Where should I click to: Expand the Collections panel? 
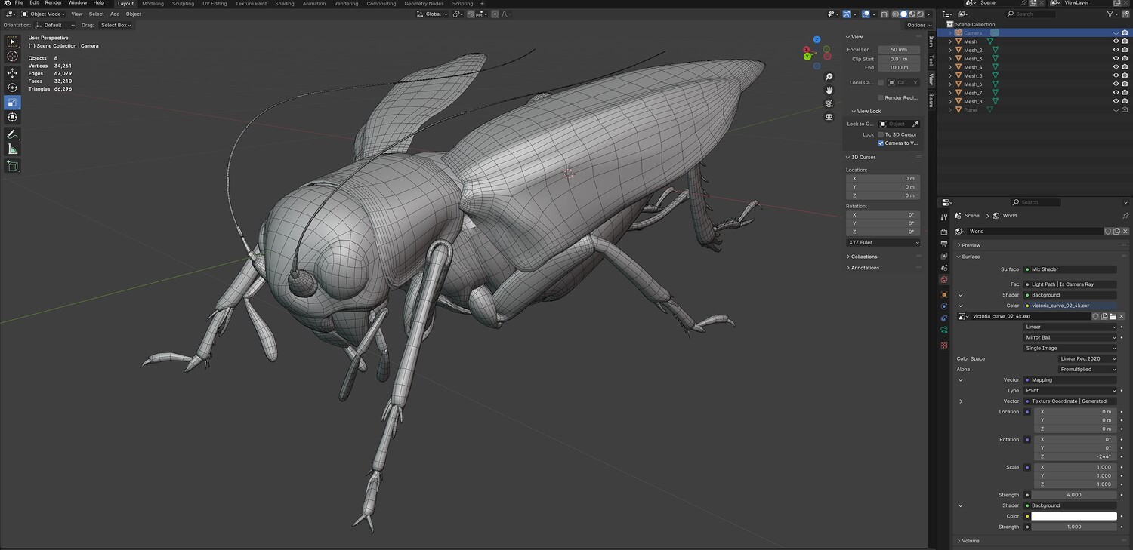pos(864,257)
